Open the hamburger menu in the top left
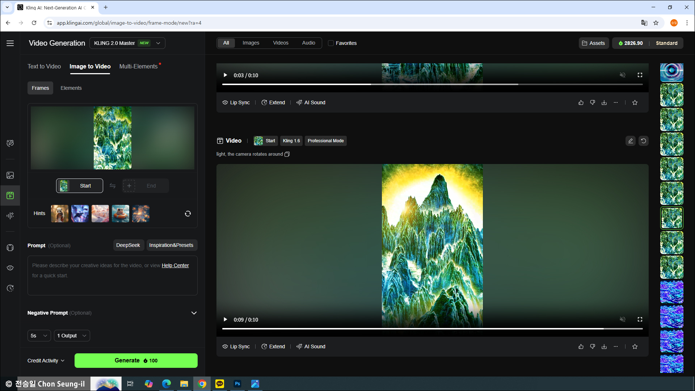Viewport: 695px width, 391px height. click(10, 43)
